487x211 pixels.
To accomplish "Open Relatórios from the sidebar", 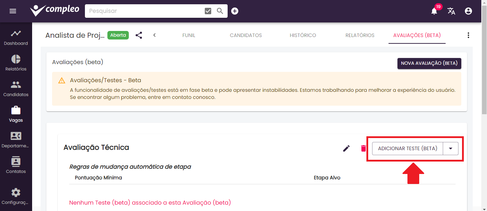I will pos(16,63).
